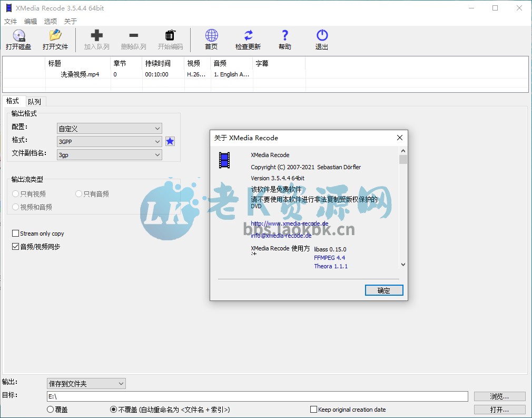Image resolution: width=532 pixels, height=418 pixels.
Task: Click the Version 3.5.4.4 64bit text
Action: [278, 178]
